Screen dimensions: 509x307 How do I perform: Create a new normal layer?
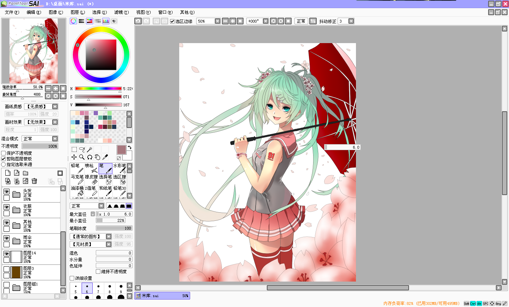click(8, 173)
